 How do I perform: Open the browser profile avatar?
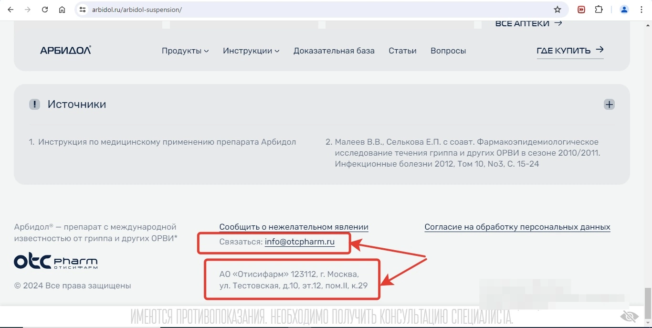pyautogui.click(x=624, y=10)
